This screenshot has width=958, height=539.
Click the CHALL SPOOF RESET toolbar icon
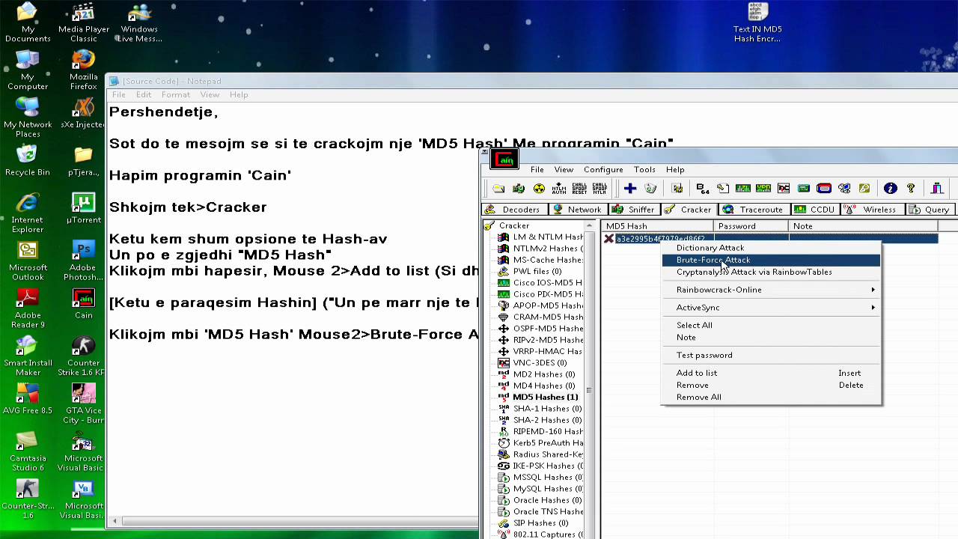(579, 189)
